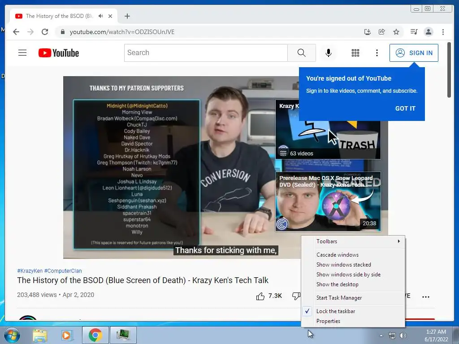Click the Chrome taskbar button

[95, 335]
